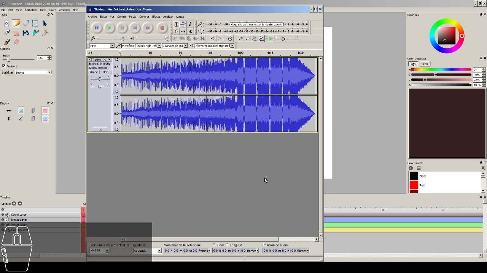Choose the Pencil2D eyedropper tool
This screenshot has height=273, width=487.
(45, 33)
